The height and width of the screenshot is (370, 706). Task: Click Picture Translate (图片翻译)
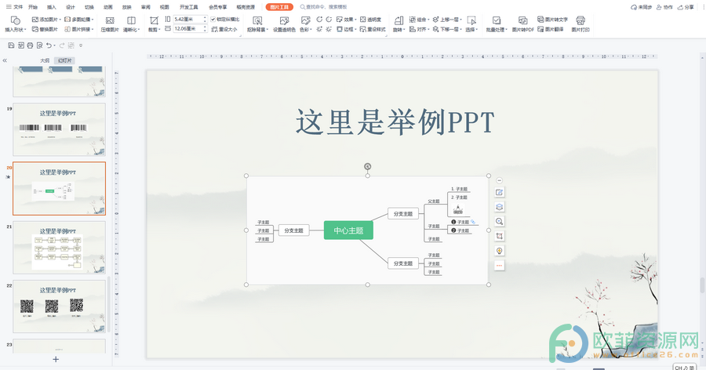pos(550,29)
